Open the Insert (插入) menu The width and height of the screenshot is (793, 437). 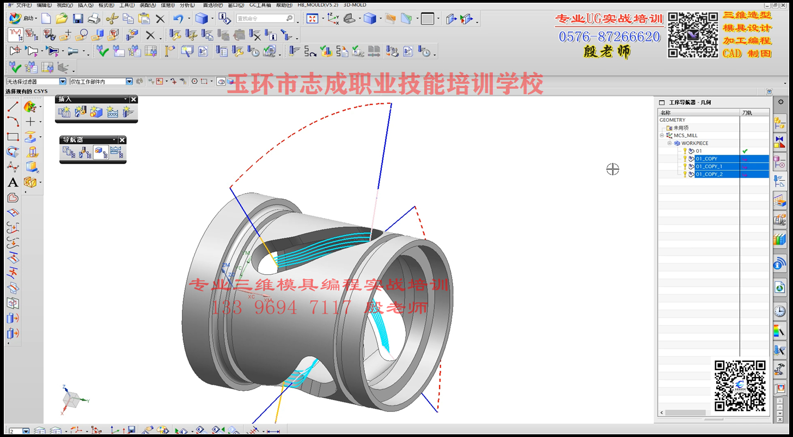85,5
